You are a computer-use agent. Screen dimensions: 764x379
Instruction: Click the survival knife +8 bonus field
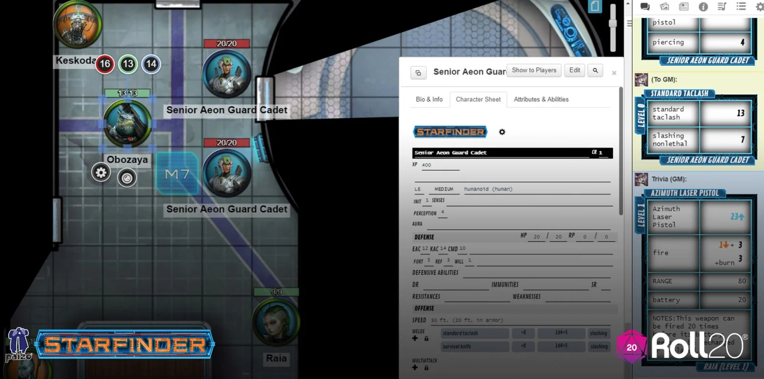point(523,346)
